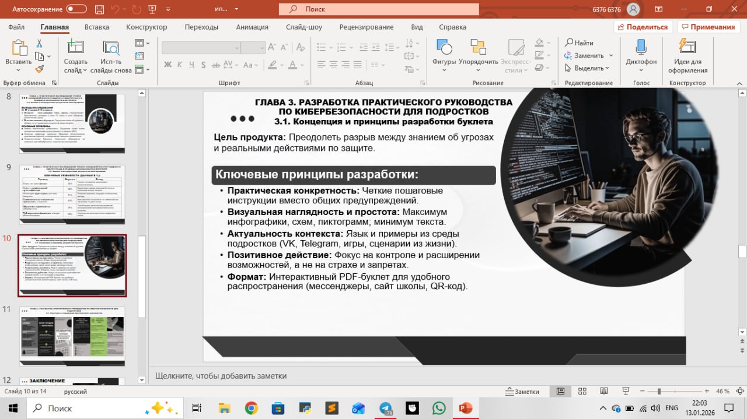Toggle strikethrough formatting

[x=216, y=65]
